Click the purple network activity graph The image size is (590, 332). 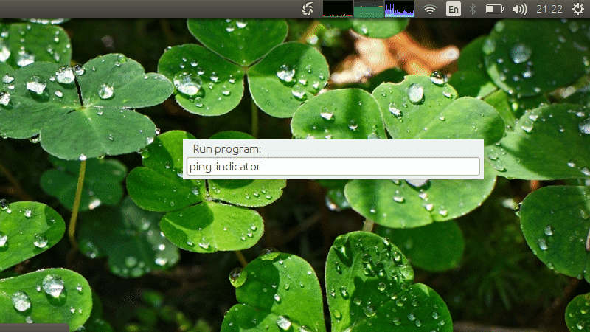(400, 9)
